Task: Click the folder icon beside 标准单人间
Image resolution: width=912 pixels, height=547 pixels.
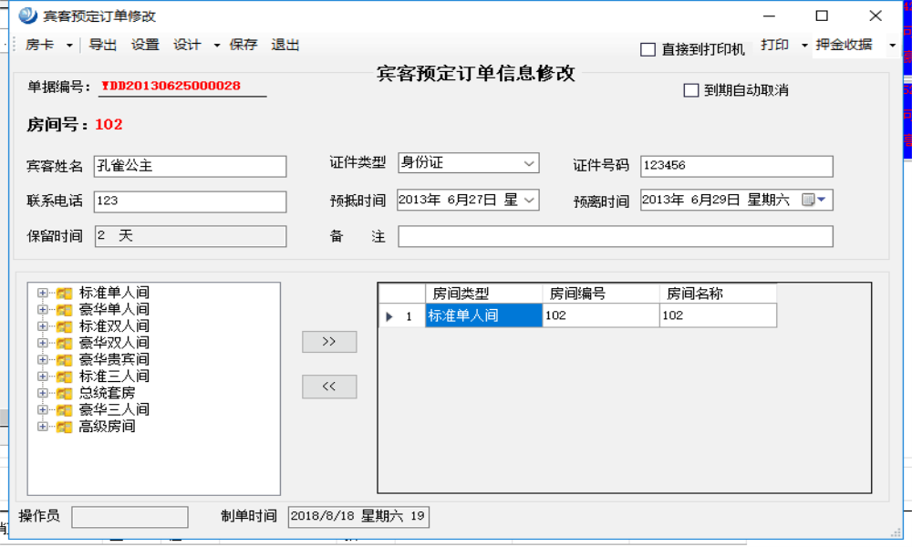Action: (64, 294)
